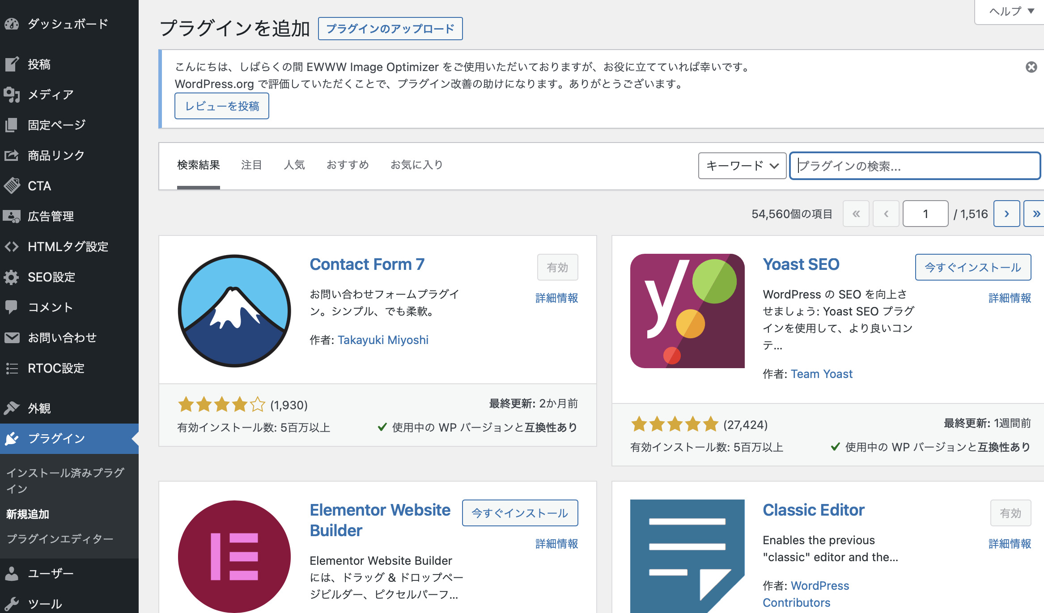Click the コメント speech bubble icon
This screenshot has height=613, width=1044.
click(x=12, y=307)
